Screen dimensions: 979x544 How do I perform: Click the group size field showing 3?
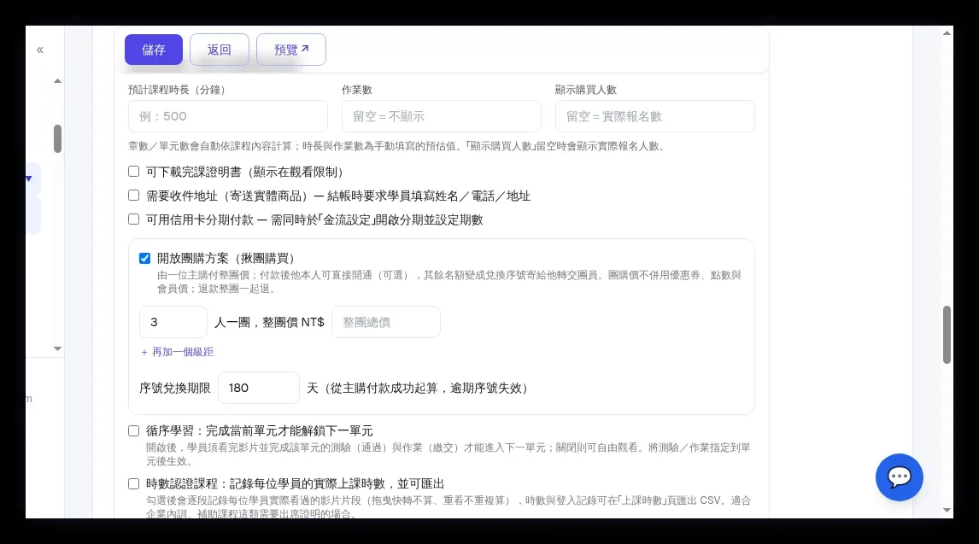pos(173,322)
